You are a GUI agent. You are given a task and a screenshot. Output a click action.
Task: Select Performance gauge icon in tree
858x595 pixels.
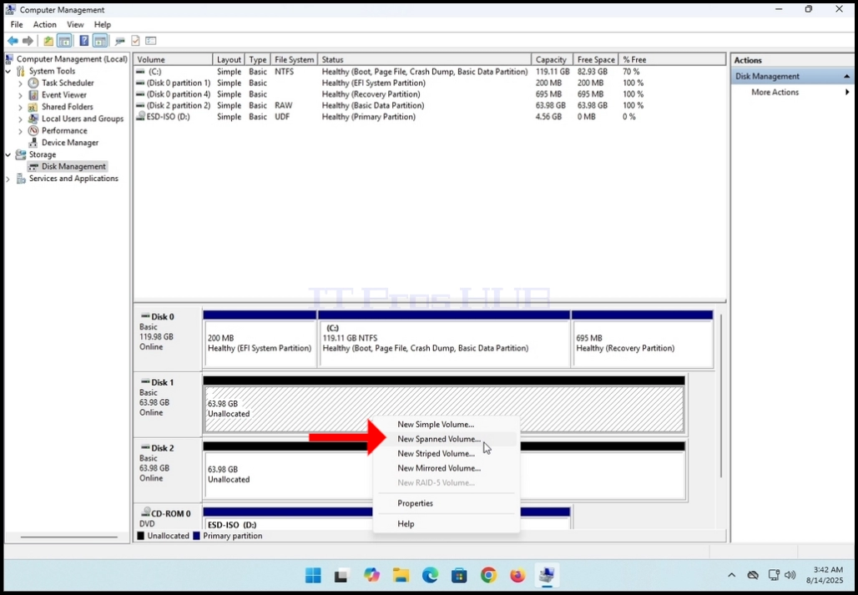click(33, 131)
